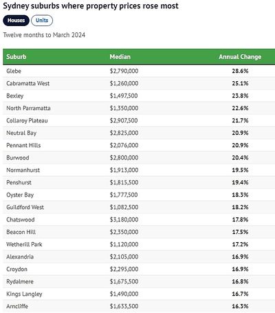Sort by Annual Change column header
This screenshot has width=275, height=313.
(x=240, y=56)
